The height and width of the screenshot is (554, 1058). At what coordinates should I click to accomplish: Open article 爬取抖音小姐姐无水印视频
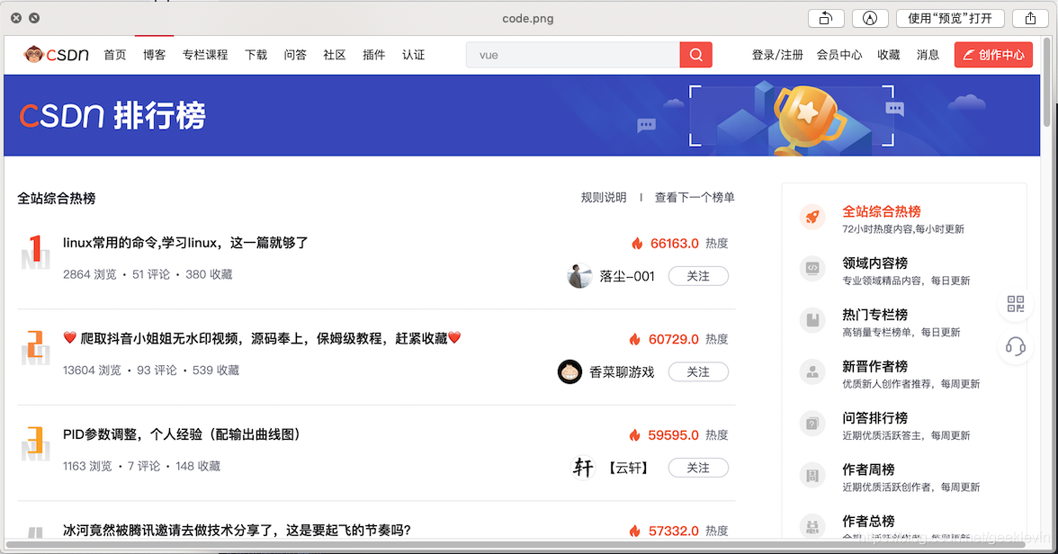click(x=263, y=338)
